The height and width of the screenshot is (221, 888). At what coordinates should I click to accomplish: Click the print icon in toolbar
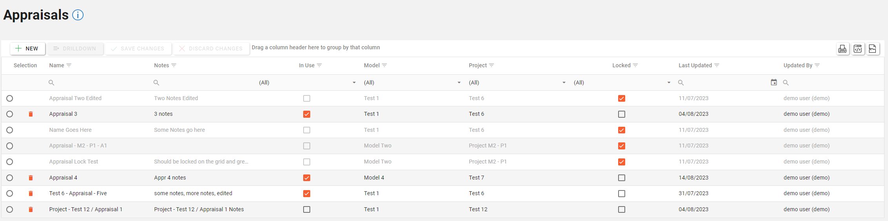842,49
